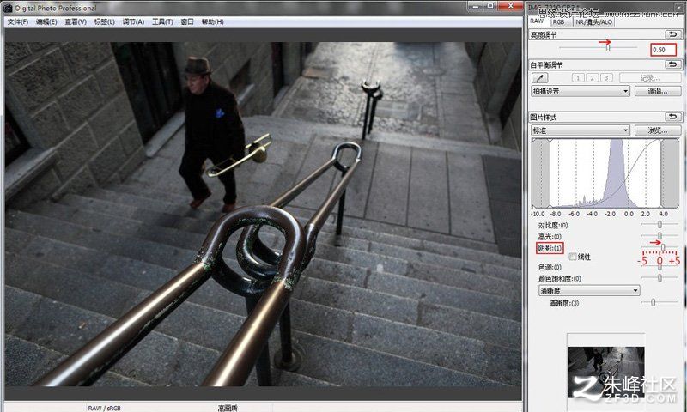Viewport: 687px width, 412px height.
Task: Click the white balance eyedropper tool
Action: tap(540, 78)
